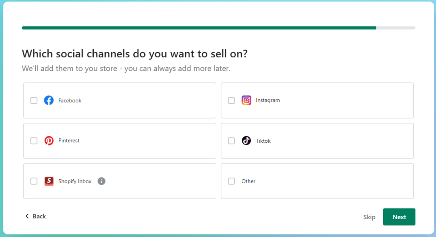This screenshot has height=237, width=436.
Task: Click the green Next button
Action: [399, 217]
